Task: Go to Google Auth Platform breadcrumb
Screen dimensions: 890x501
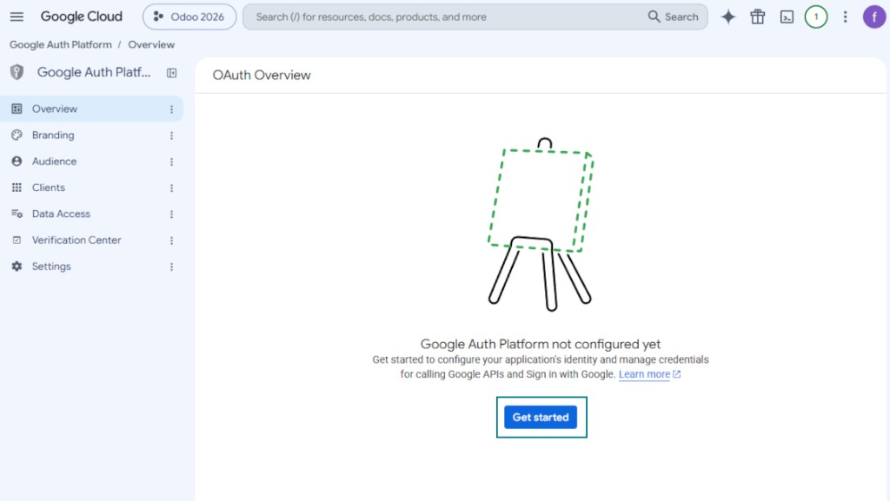Action: (61, 45)
